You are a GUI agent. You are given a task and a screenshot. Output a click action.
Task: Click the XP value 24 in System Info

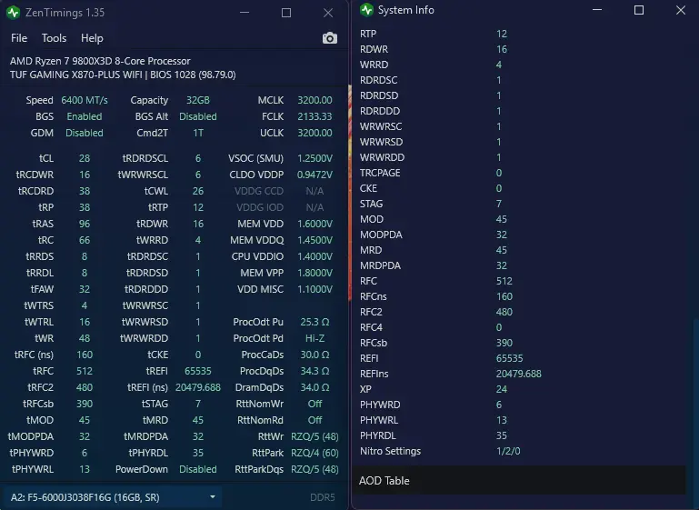tap(502, 389)
